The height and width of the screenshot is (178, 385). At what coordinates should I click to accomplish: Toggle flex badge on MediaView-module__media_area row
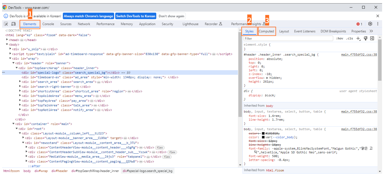coord(167,157)
